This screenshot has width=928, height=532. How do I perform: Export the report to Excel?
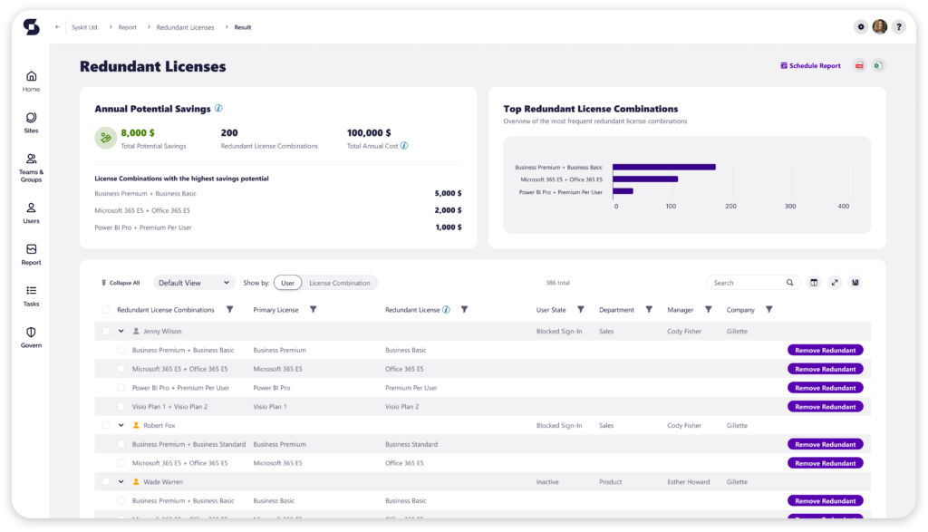877,65
